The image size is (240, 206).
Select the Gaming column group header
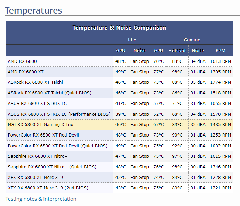point(192,40)
